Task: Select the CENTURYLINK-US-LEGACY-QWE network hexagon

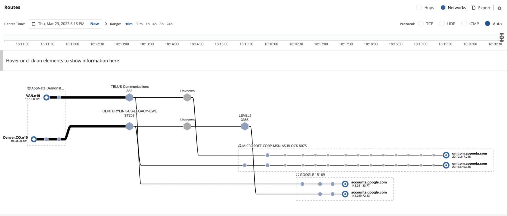Action: coord(129,126)
